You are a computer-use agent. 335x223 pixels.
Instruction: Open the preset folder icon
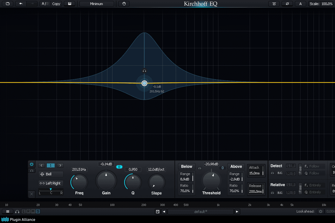click(x=8, y=3)
